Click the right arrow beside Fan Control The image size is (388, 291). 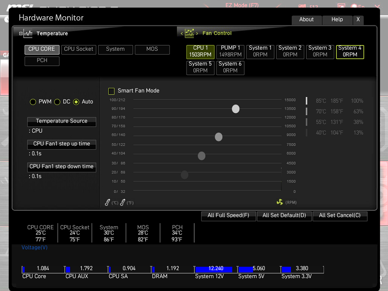click(197, 33)
